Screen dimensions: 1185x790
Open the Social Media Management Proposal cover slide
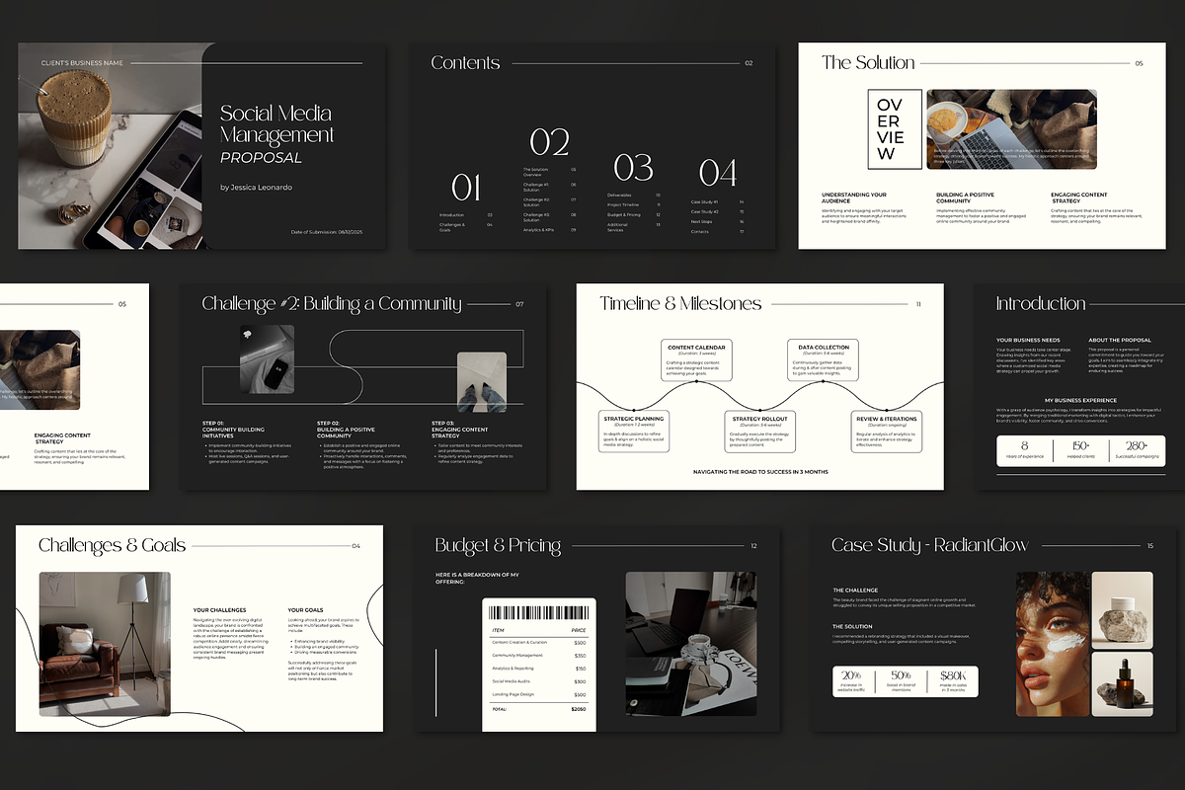pos(201,146)
